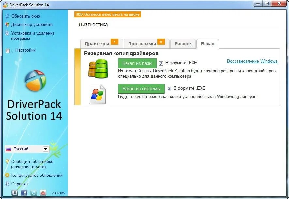Open the Twitter social icon
This screenshot has height=199, width=289.
click(x=34, y=193)
